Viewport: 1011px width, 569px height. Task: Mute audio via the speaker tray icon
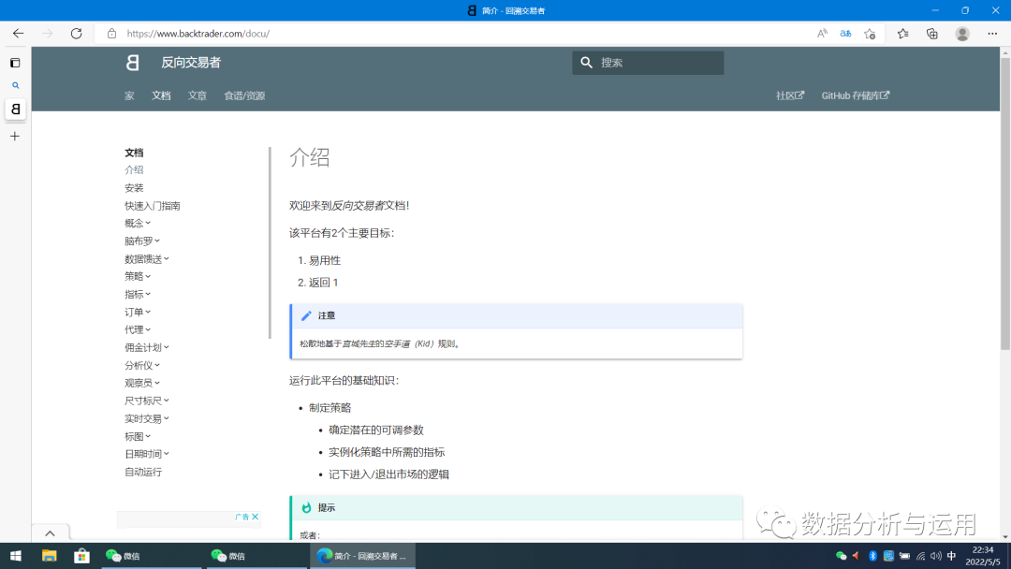point(936,555)
